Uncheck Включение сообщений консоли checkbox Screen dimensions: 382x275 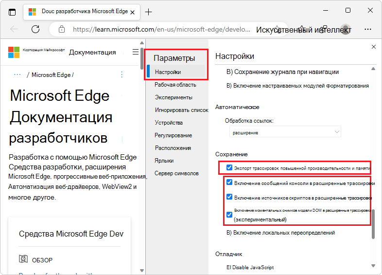coord(229,182)
